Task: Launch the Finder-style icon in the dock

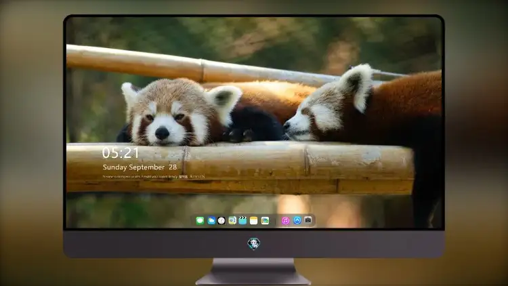Action: (232, 221)
